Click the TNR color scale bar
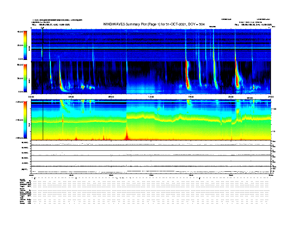The height and width of the screenshot is (225, 292). 25,119
